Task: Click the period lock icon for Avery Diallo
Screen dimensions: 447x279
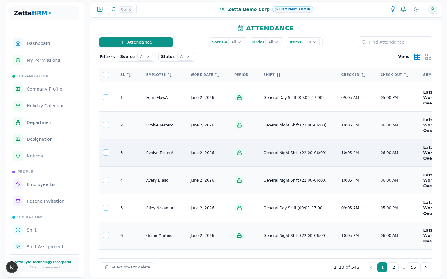Action: (239, 180)
